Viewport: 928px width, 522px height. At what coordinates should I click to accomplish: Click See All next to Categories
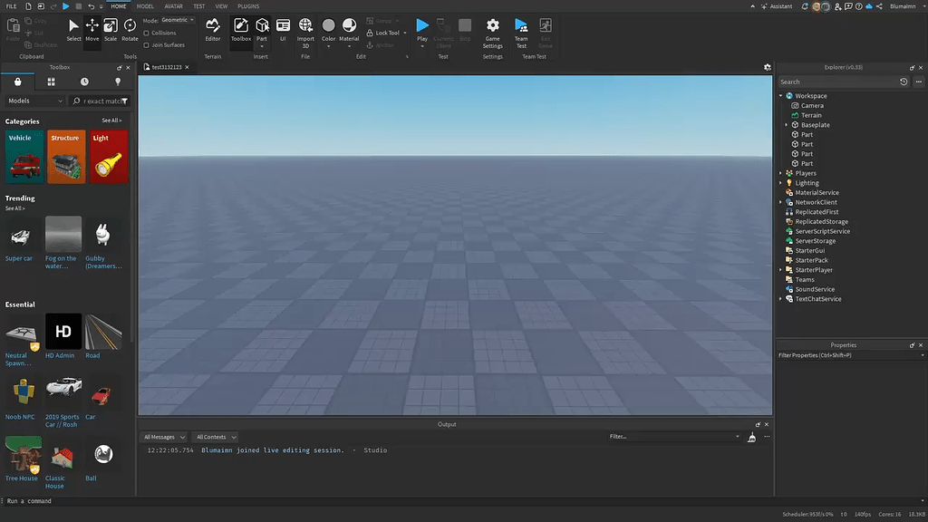pyautogui.click(x=111, y=120)
